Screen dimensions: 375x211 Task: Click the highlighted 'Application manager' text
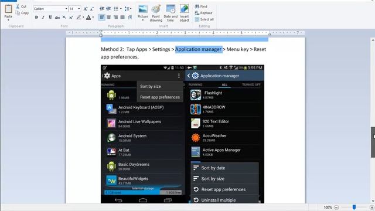click(199, 49)
